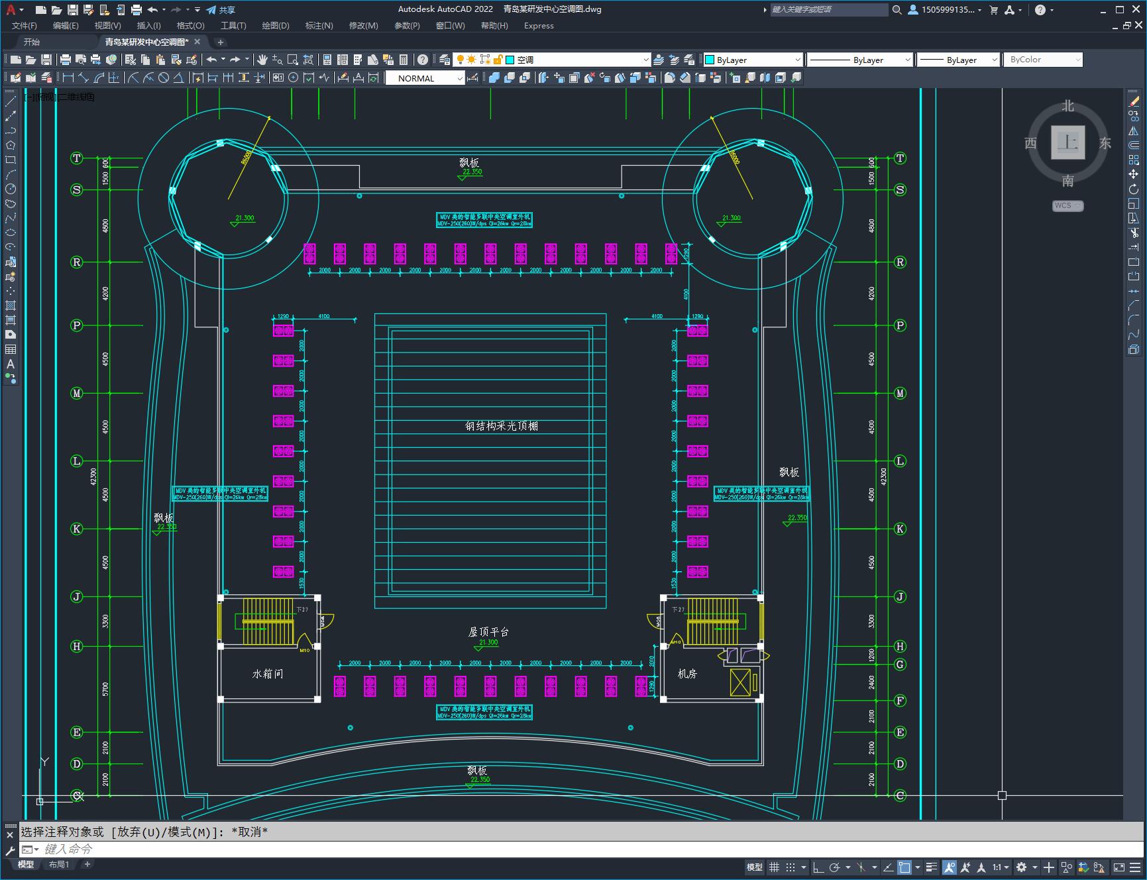Screen dimensions: 1147x880
Task: Select the Angular dimension tool
Action: click(x=178, y=78)
